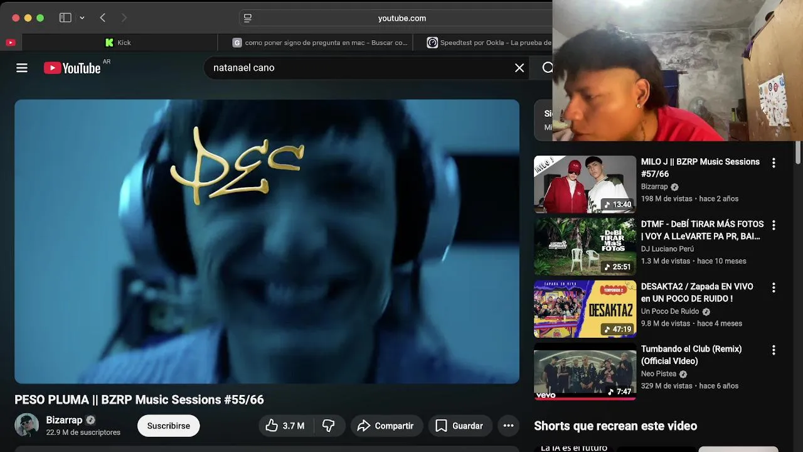The height and width of the screenshot is (452, 803).
Task: Open Un Poco De Ruido channel name
Action: (x=670, y=311)
